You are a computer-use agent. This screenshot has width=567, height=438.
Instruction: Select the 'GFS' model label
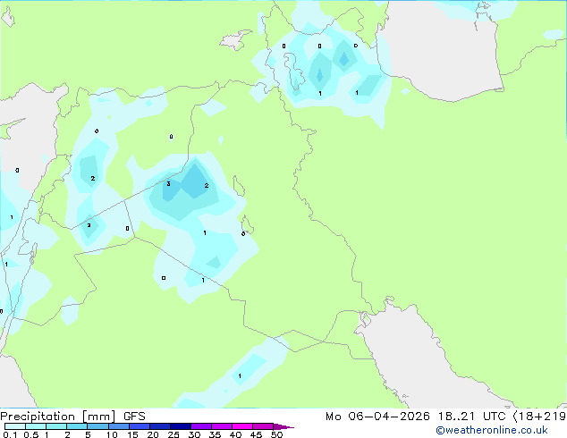pyautogui.click(x=134, y=417)
